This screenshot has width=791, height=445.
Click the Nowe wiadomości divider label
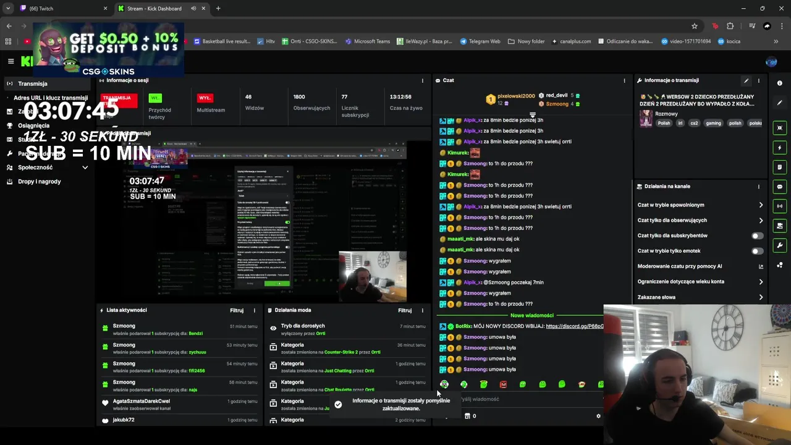pyautogui.click(x=532, y=315)
